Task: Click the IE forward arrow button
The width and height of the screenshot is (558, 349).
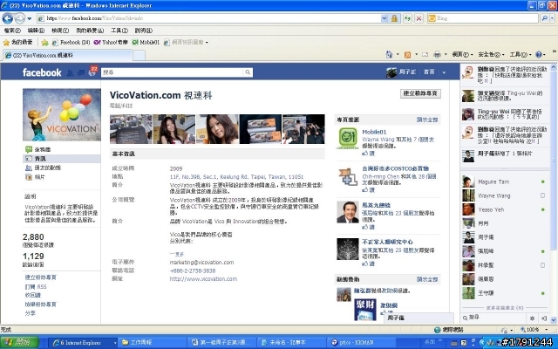Action: point(19,18)
